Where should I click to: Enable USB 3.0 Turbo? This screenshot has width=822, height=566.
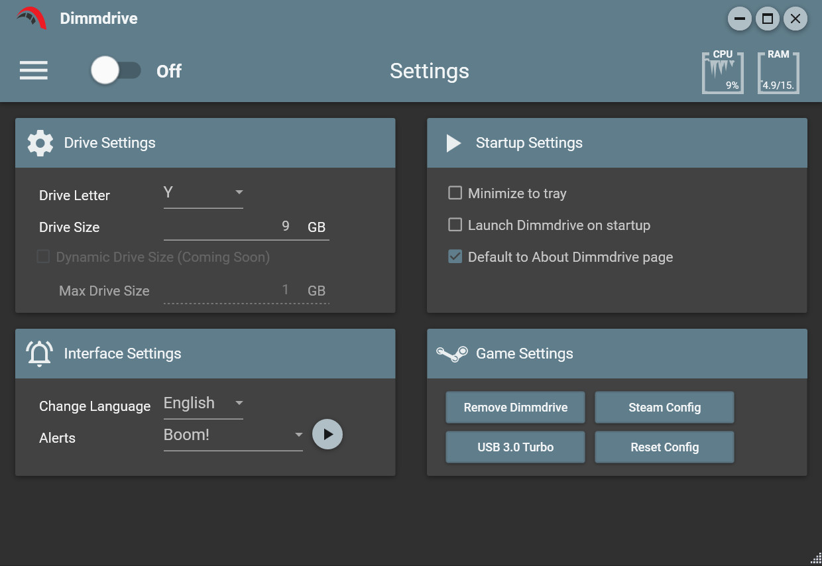click(515, 447)
